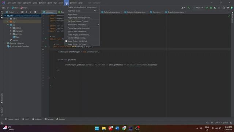Click the Stop icon in toolbar
Screen dimensions: 234x132
tap(219, 8)
